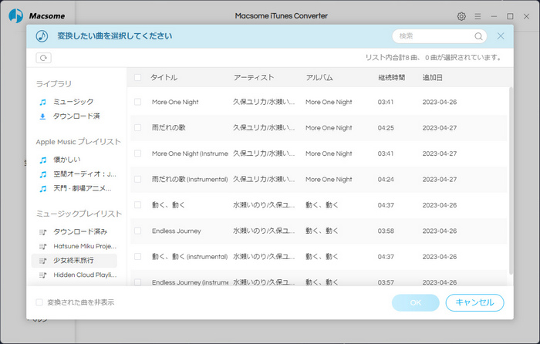Image resolution: width=540 pixels, height=344 pixels.
Task: Open Hatsune Miku Proje... playlist
Action: (85, 247)
